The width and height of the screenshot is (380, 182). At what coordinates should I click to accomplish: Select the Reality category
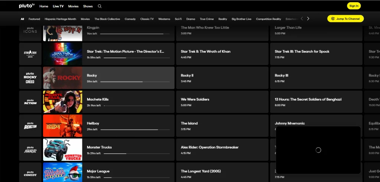pos(223,19)
